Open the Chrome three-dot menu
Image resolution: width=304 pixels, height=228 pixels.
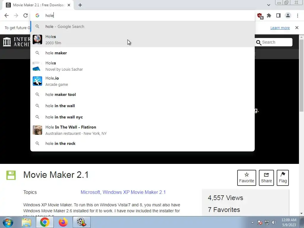(297, 15)
